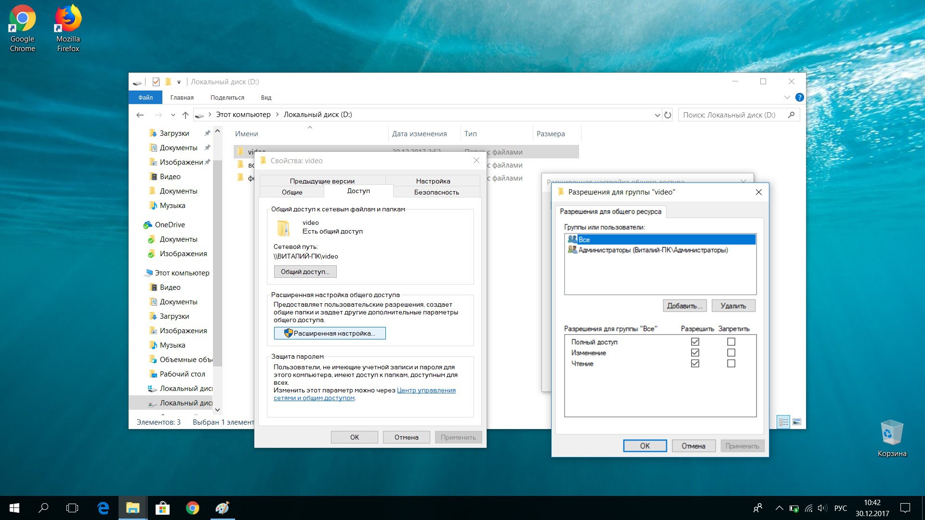Check Deny box for Change permission
The image size is (925, 520).
click(731, 353)
